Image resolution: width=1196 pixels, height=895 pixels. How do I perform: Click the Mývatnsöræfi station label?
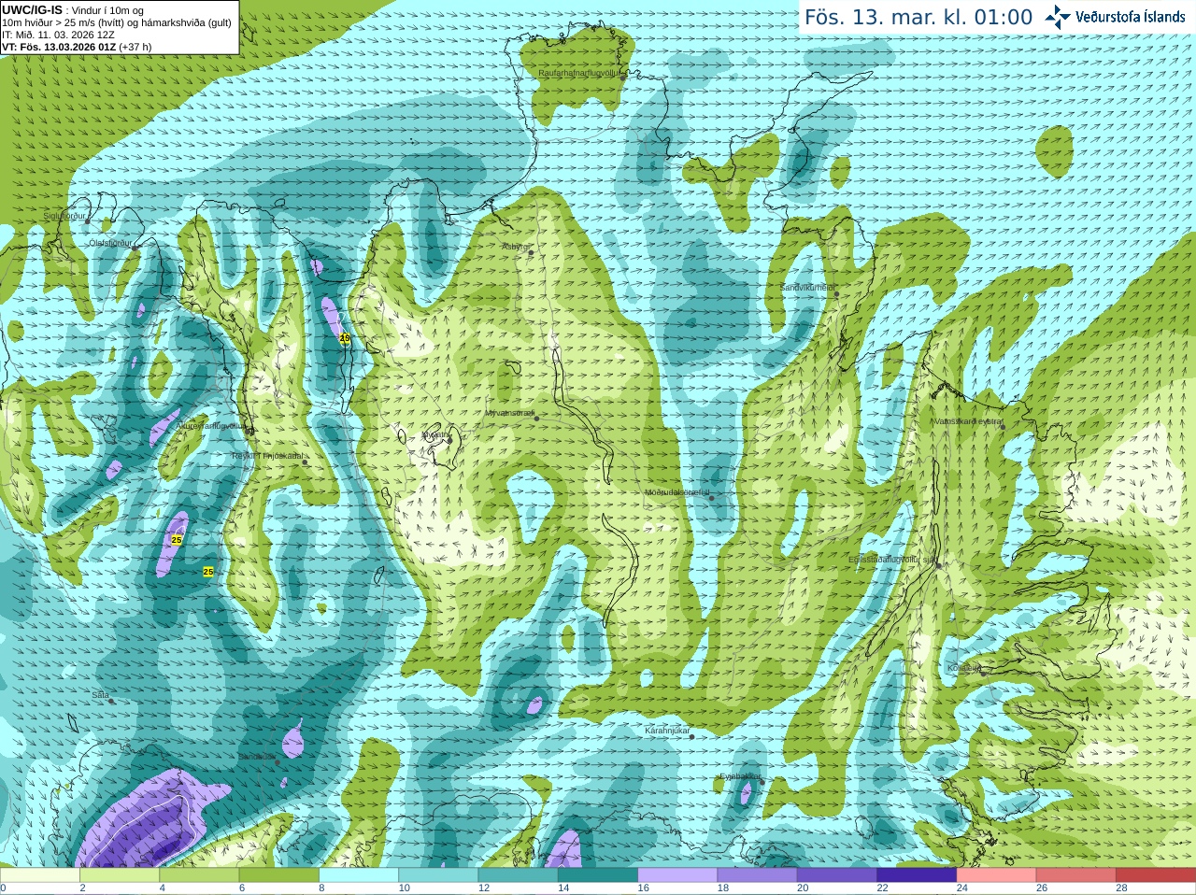click(509, 412)
